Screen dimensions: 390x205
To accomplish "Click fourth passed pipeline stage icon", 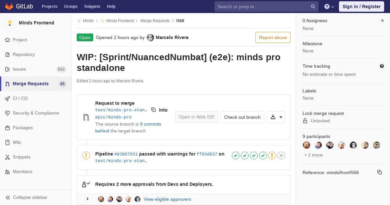I will (263, 156).
